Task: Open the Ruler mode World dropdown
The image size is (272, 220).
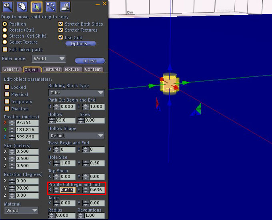Action: 49,59
